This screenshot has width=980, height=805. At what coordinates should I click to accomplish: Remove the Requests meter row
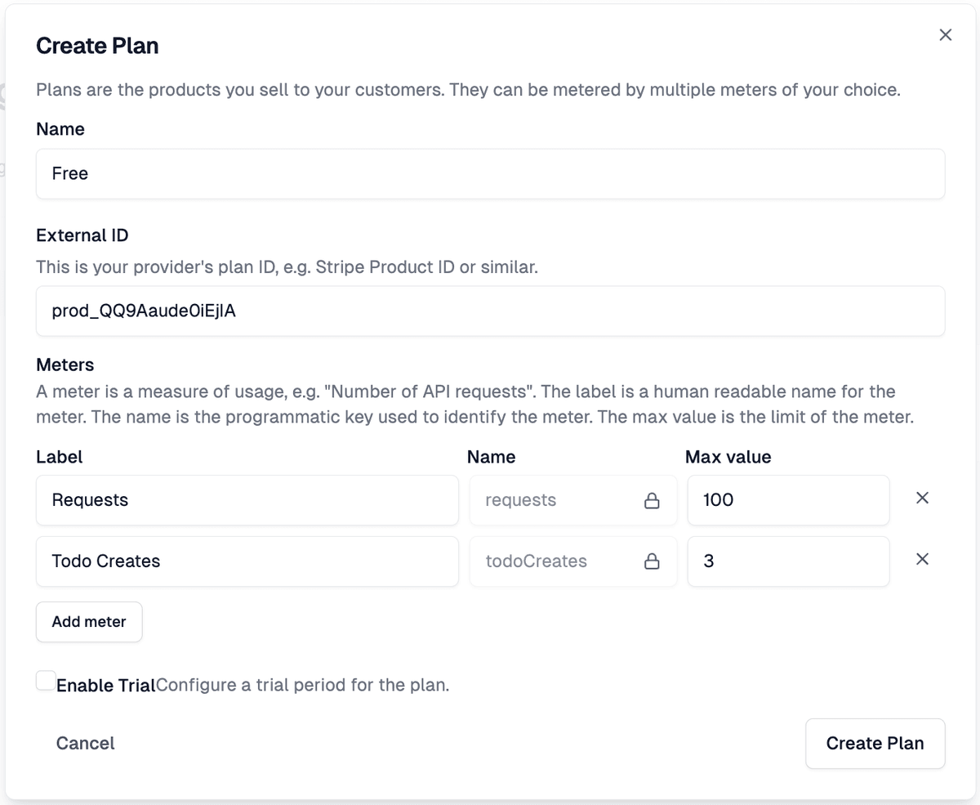tap(922, 498)
